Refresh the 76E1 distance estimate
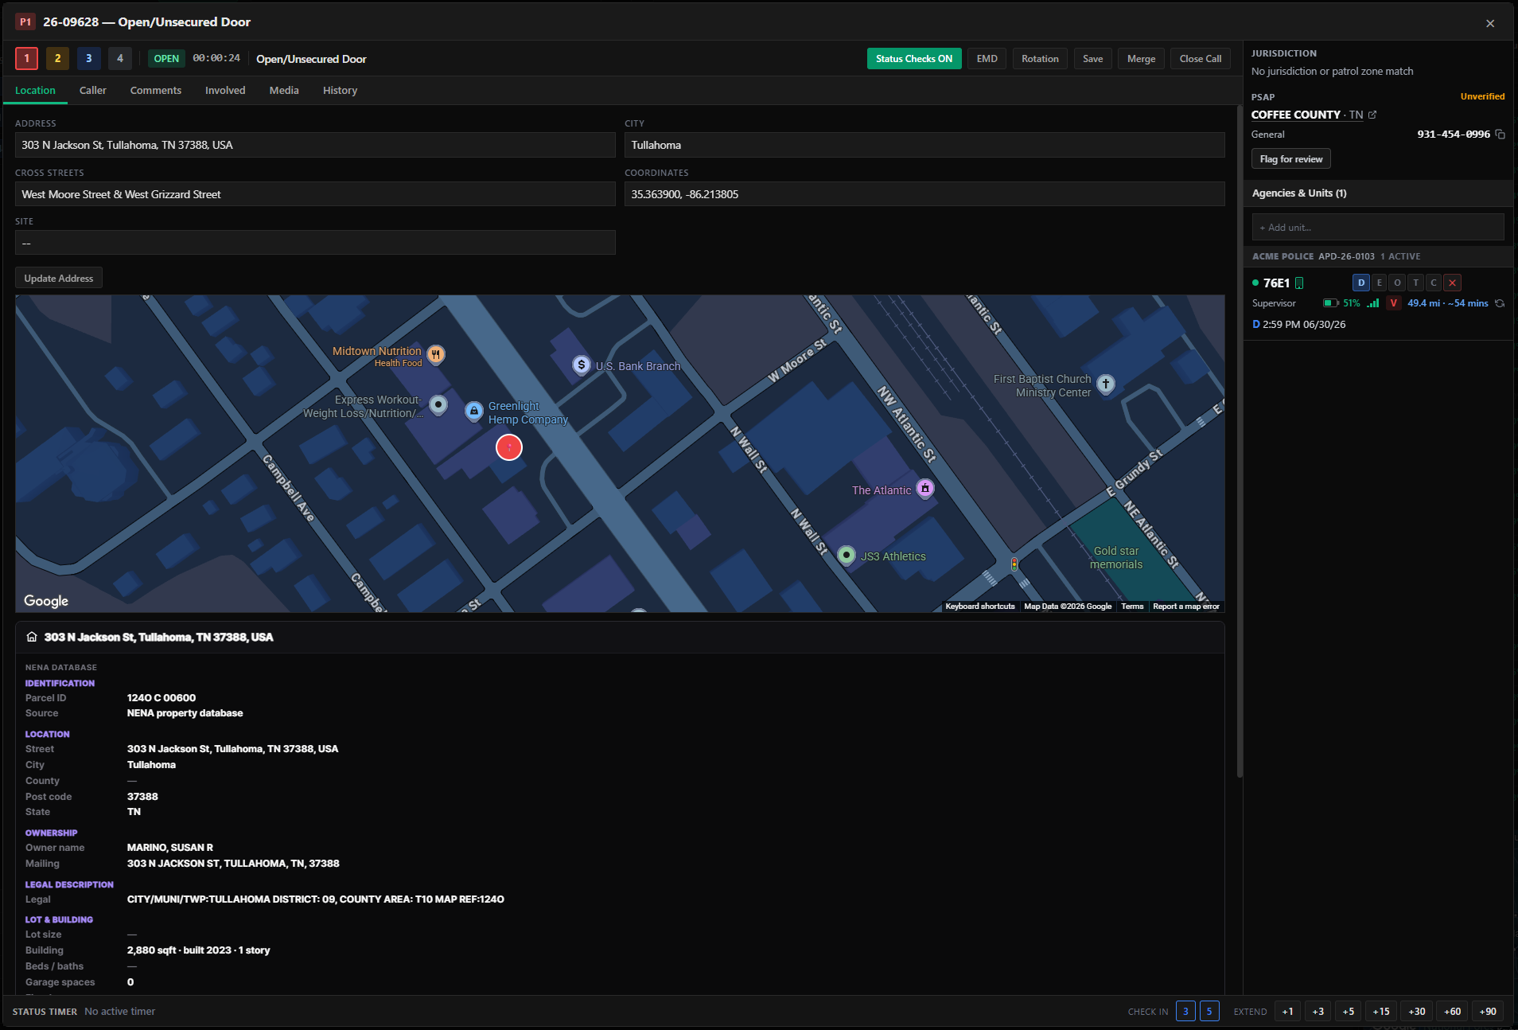Screen dimensions: 1518x1030 tap(1500, 303)
